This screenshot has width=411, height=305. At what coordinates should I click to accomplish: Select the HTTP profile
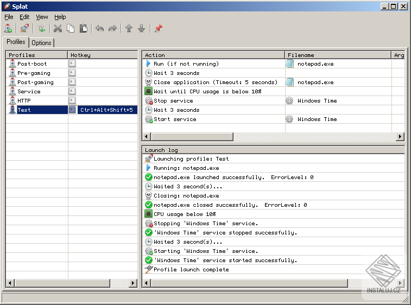24,100
